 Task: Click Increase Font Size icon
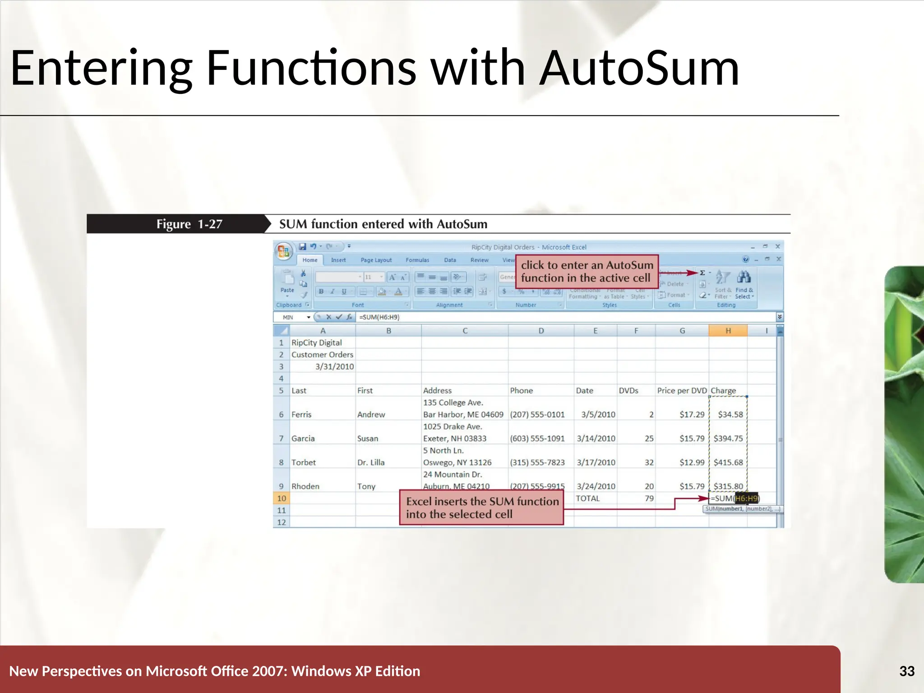[393, 277]
